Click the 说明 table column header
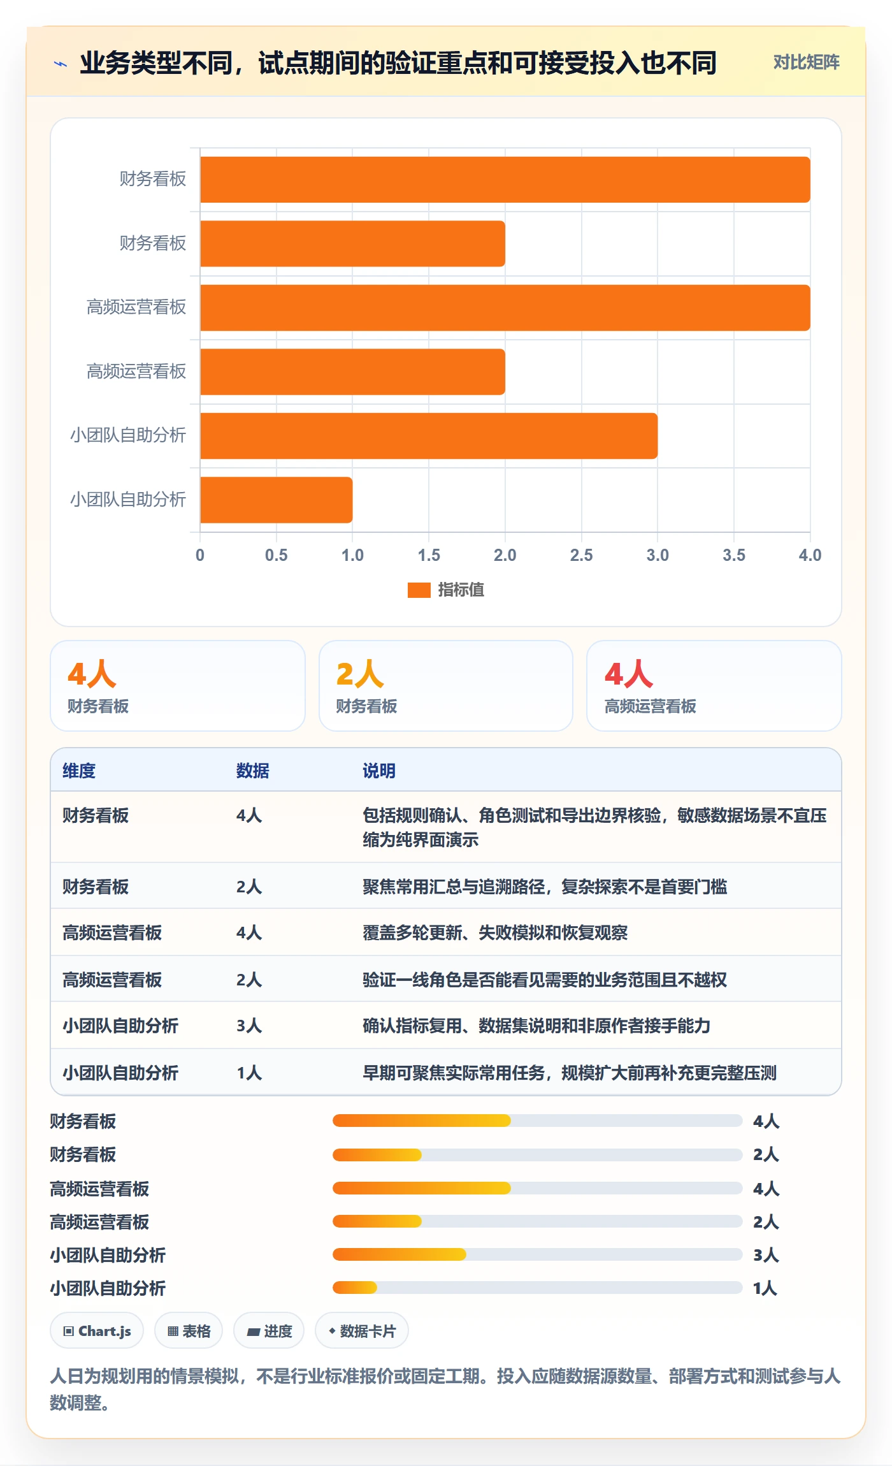The height and width of the screenshot is (1466, 892). pos(379,771)
